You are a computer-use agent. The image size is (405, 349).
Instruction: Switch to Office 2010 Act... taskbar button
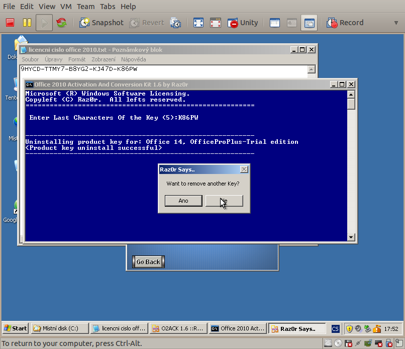[x=238, y=328]
